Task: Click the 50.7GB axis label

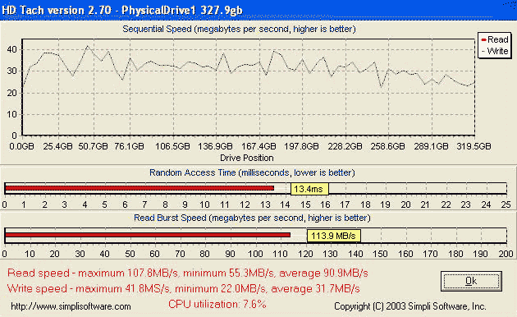Action: pos(93,146)
